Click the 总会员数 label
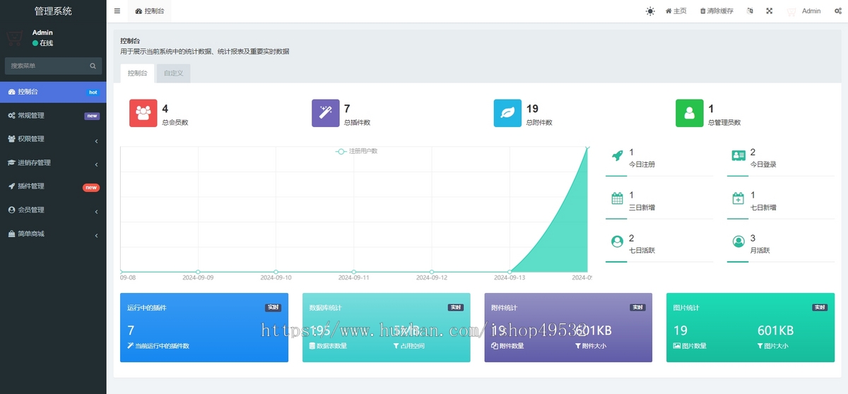Viewport: 848px width, 394px height. [x=175, y=123]
